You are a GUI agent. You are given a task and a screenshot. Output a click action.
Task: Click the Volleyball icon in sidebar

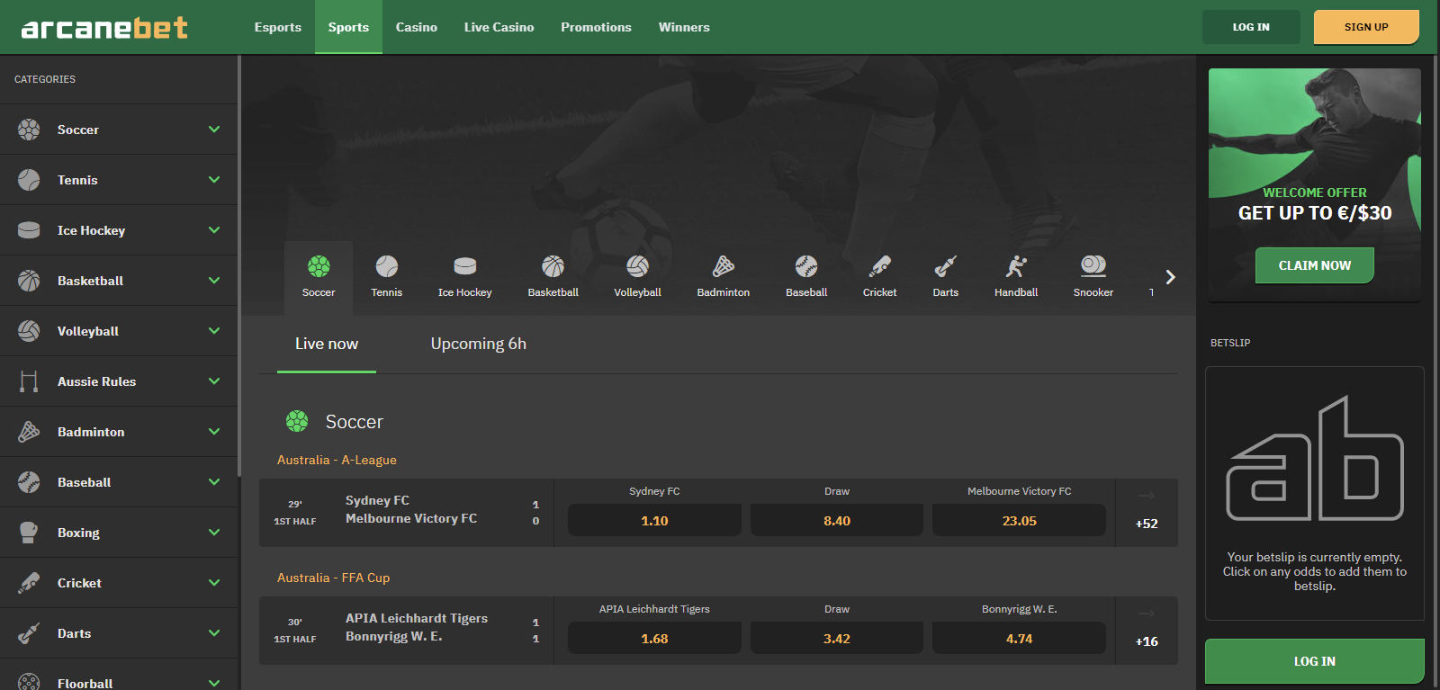[x=29, y=331]
